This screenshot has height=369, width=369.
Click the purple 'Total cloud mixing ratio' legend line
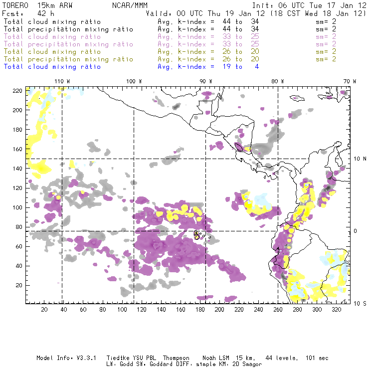pyautogui.click(x=52, y=37)
